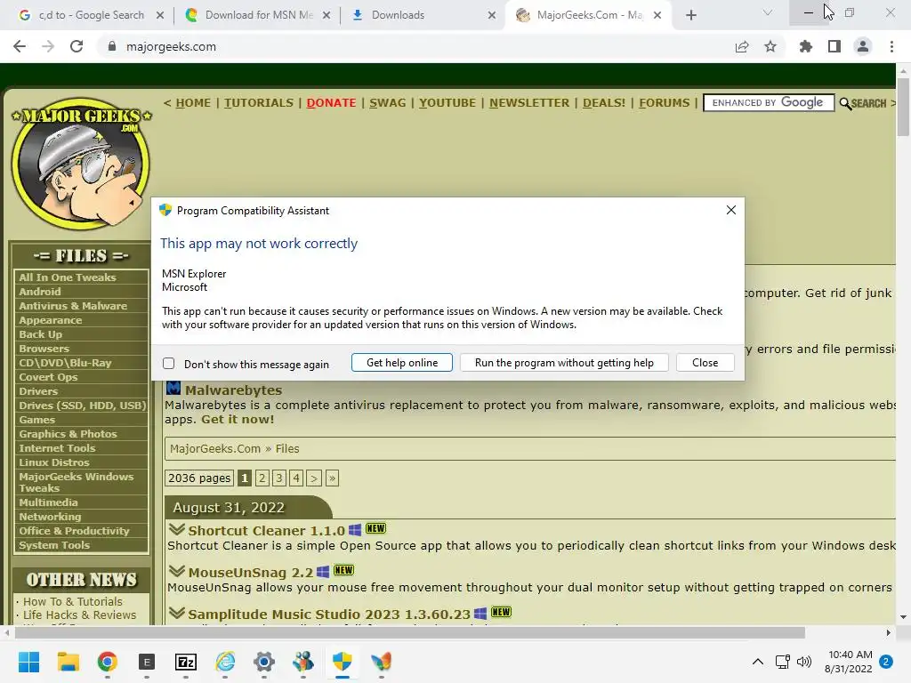Click Get help online button
This screenshot has height=683, width=911.
402,363
